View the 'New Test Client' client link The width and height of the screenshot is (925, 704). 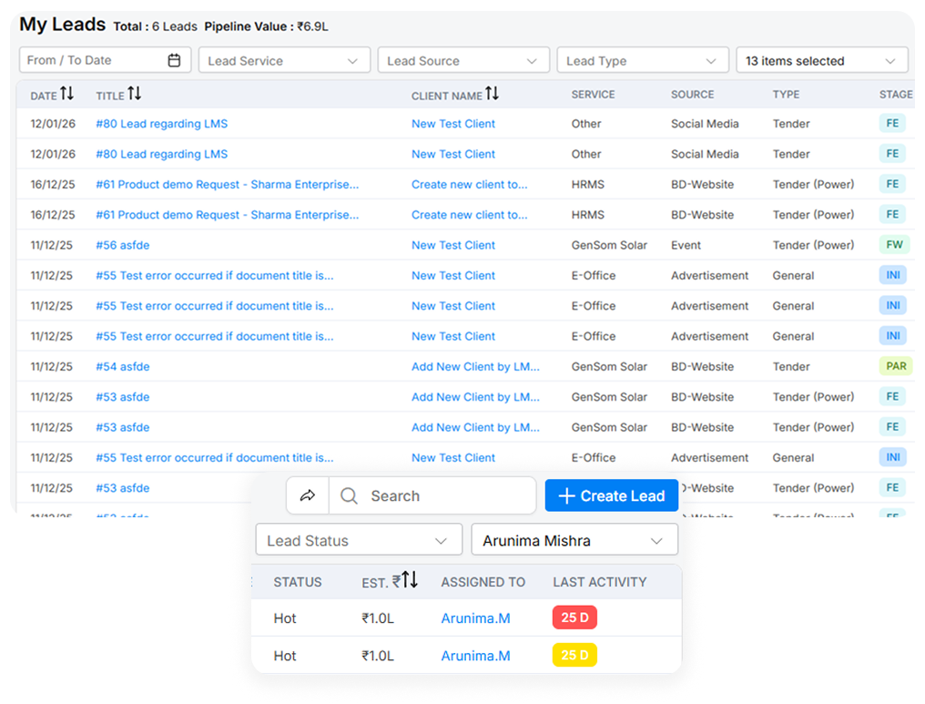click(452, 123)
